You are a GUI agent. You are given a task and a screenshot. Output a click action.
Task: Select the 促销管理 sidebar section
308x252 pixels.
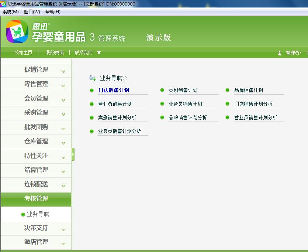36,70
